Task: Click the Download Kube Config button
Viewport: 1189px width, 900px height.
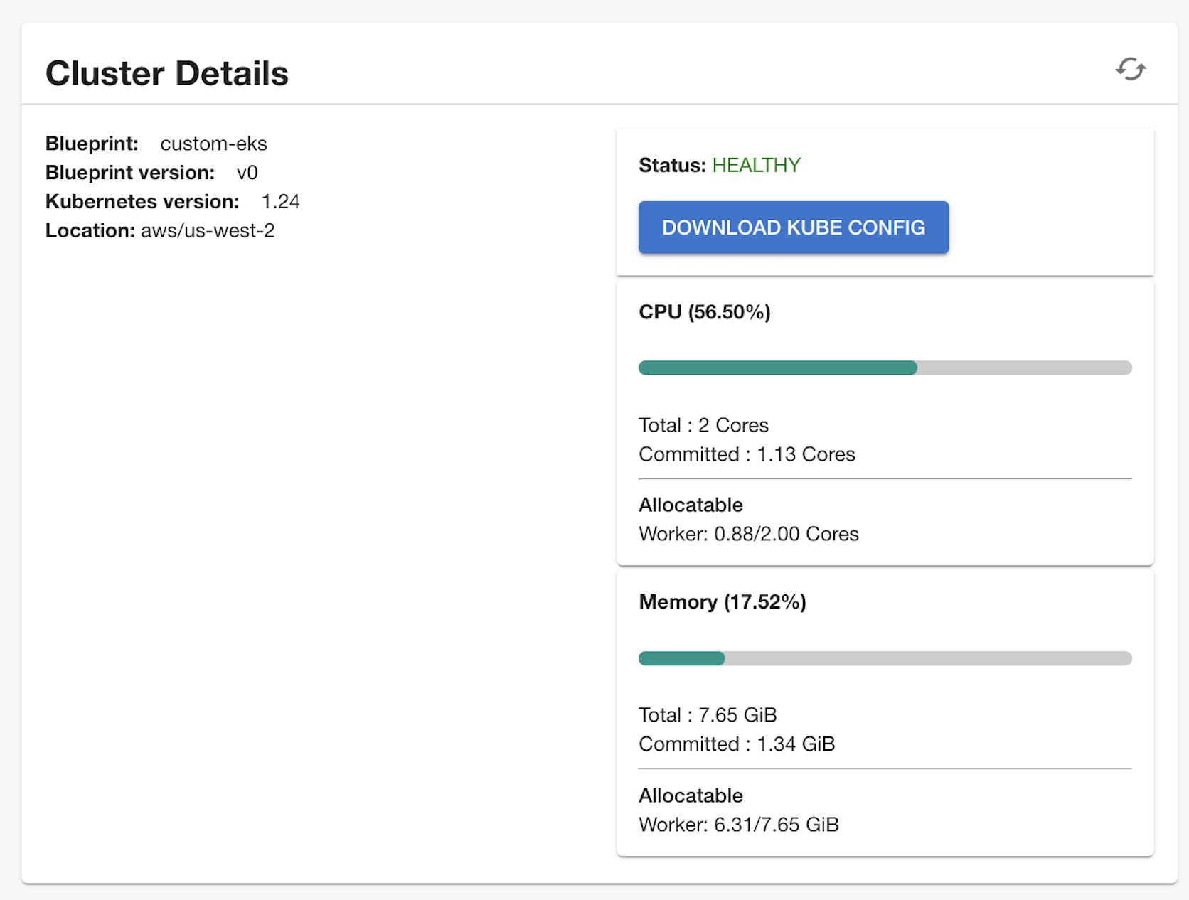Action: pos(793,227)
